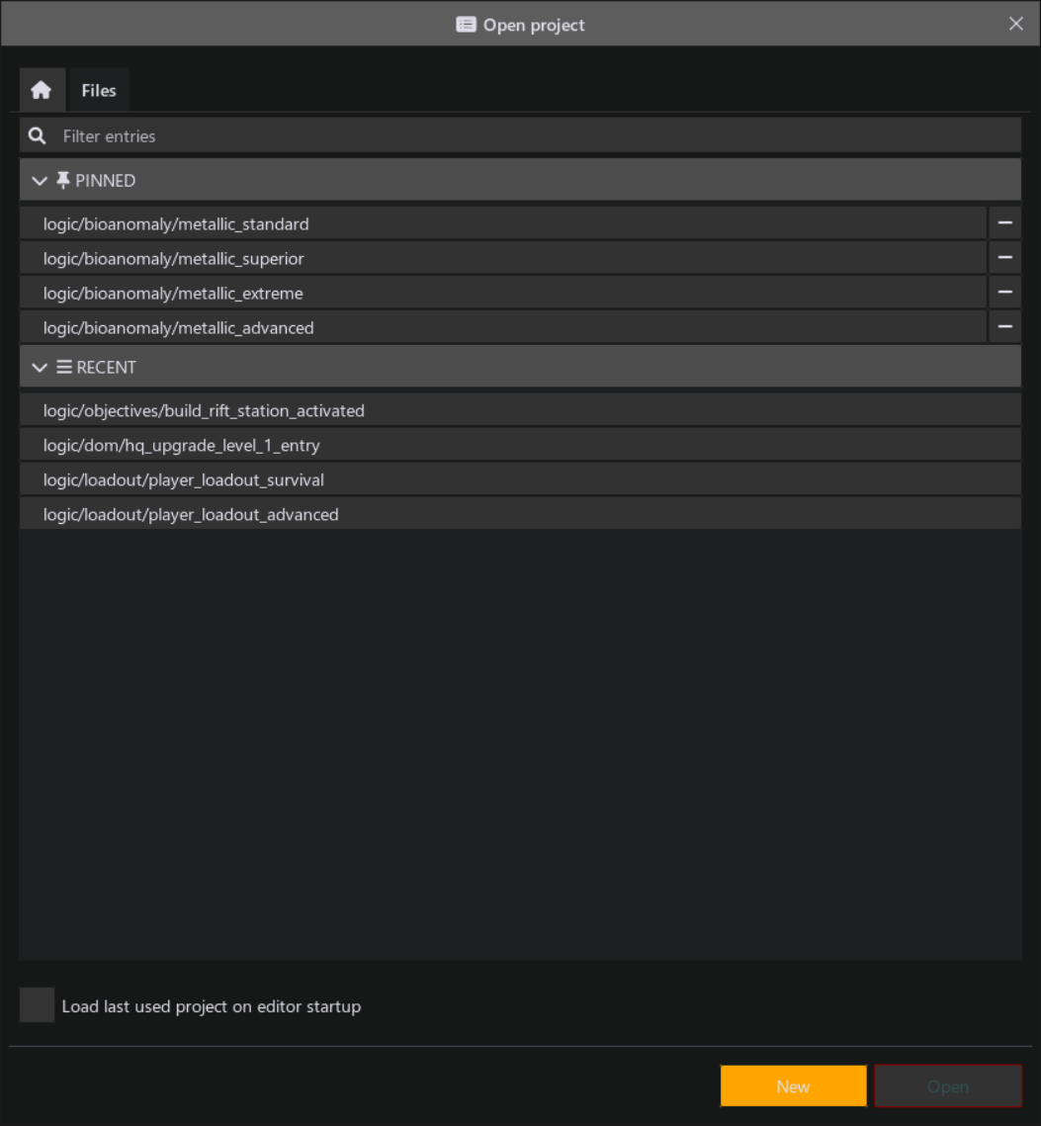Click the magnifier icon in the filter bar
This screenshot has height=1126, width=1041.
(x=37, y=135)
